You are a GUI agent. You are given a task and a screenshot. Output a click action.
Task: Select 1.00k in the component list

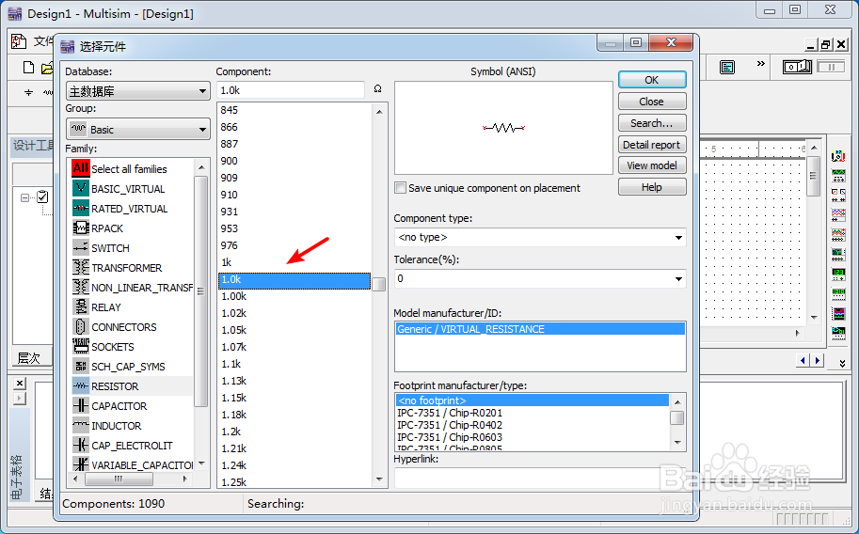[294, 296]
